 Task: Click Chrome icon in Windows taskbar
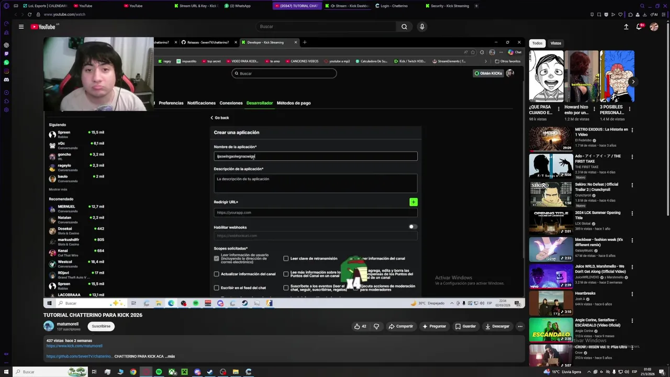pos(133,372)
